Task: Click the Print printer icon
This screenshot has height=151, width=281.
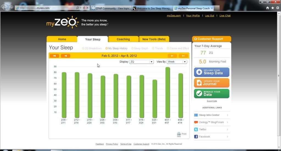Action: click(x=179, y=134)
